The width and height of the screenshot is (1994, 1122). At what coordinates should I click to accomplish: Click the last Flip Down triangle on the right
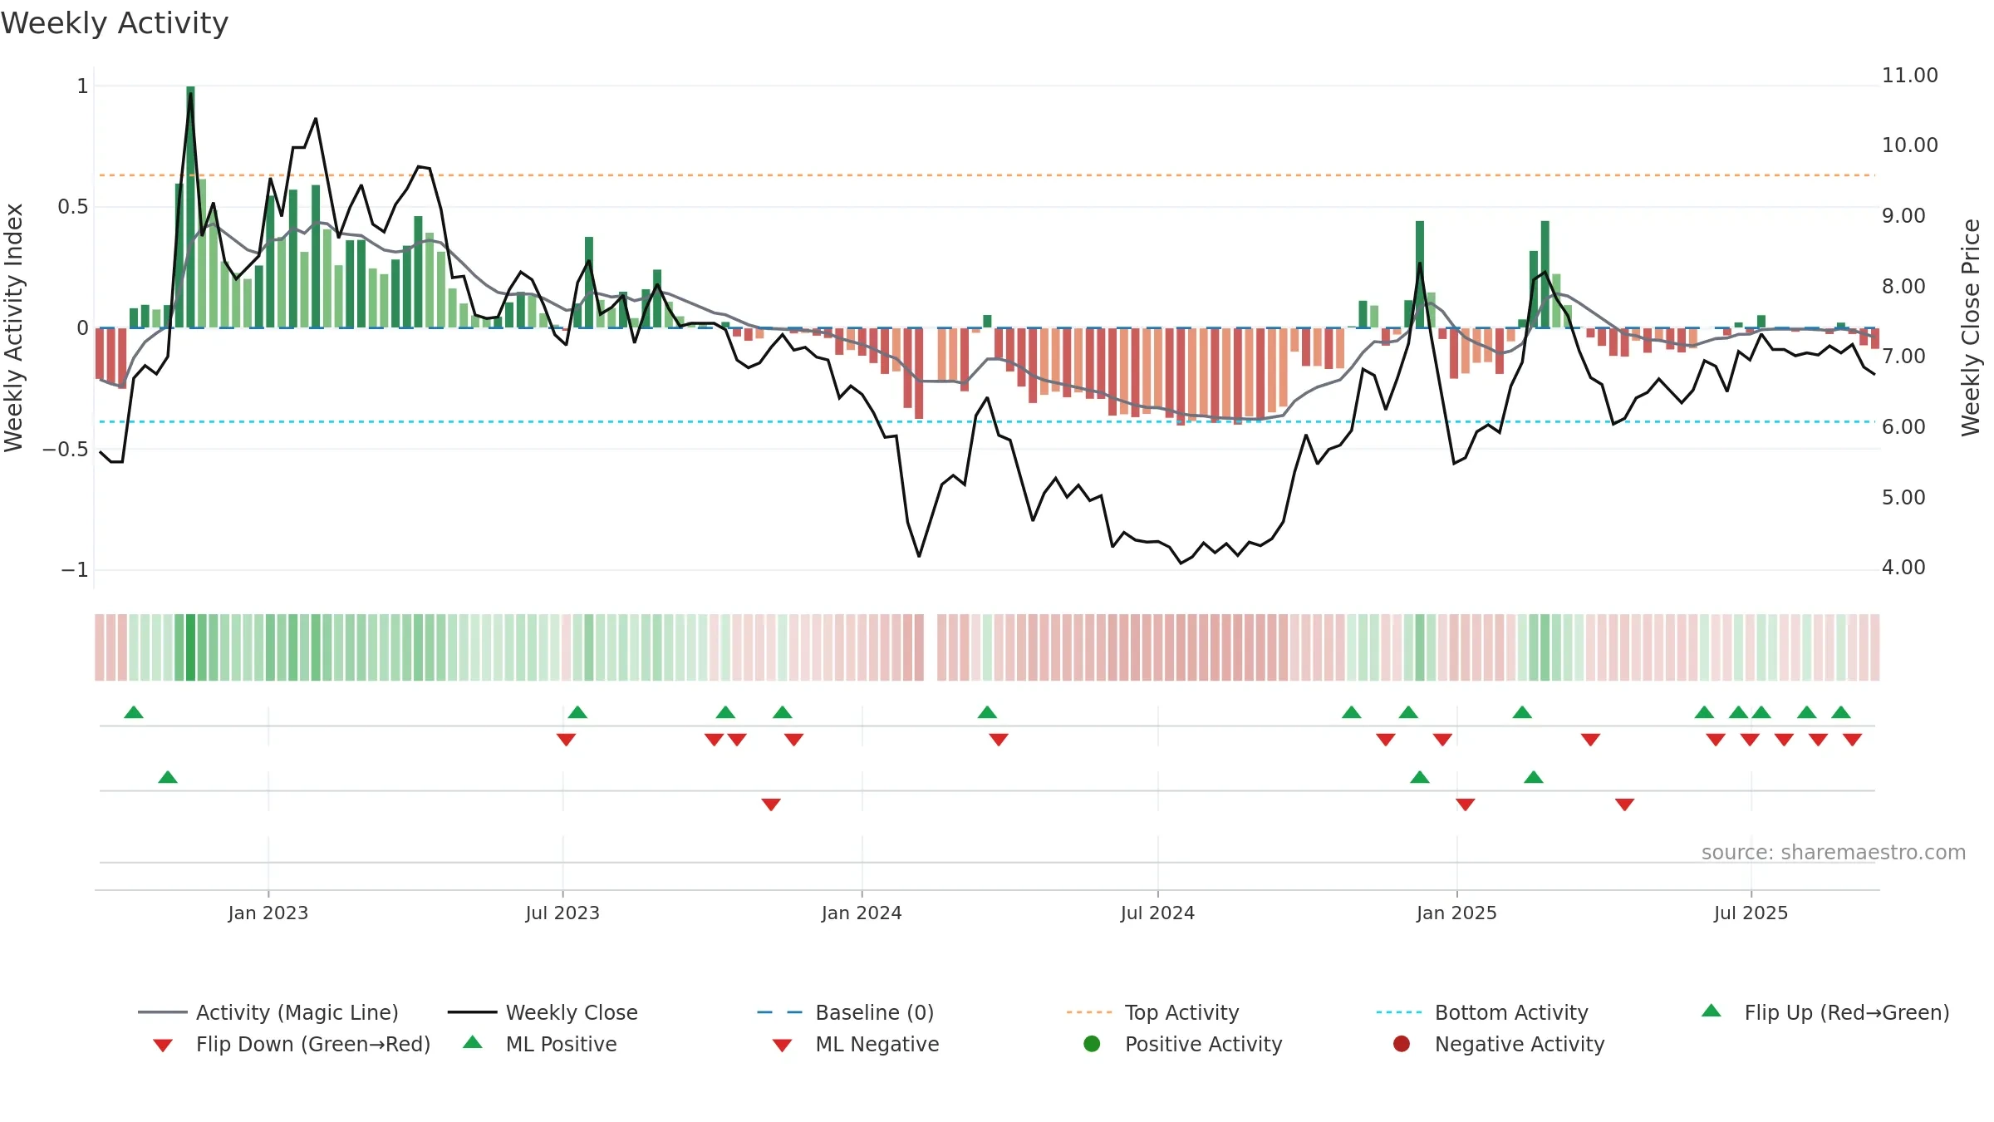pos(1852,740)
